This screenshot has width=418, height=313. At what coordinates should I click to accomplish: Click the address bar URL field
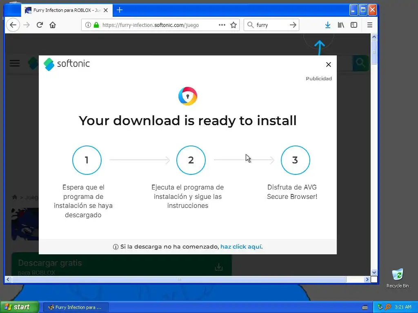[160, 25]
